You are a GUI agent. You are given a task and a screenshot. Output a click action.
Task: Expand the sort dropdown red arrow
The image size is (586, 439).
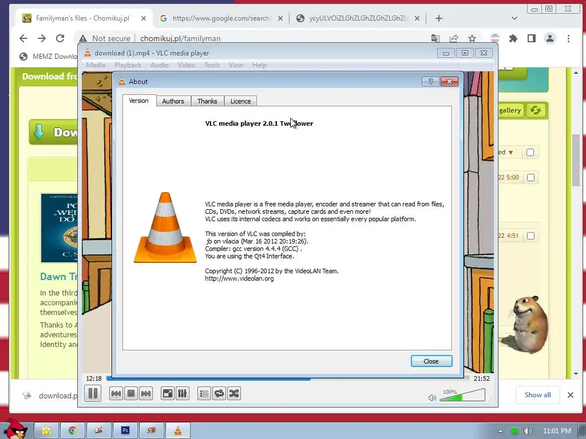coord(511,153)
